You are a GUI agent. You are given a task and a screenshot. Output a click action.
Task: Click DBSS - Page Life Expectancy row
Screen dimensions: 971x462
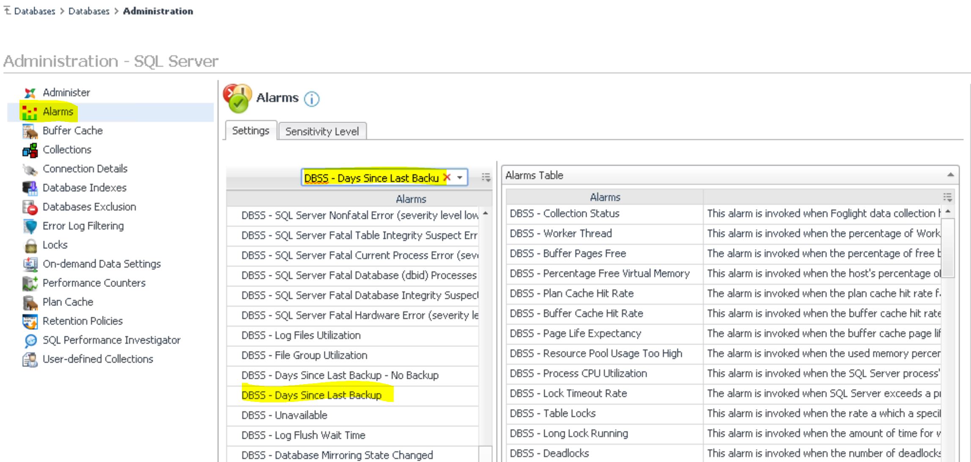[x=724, y=333]
